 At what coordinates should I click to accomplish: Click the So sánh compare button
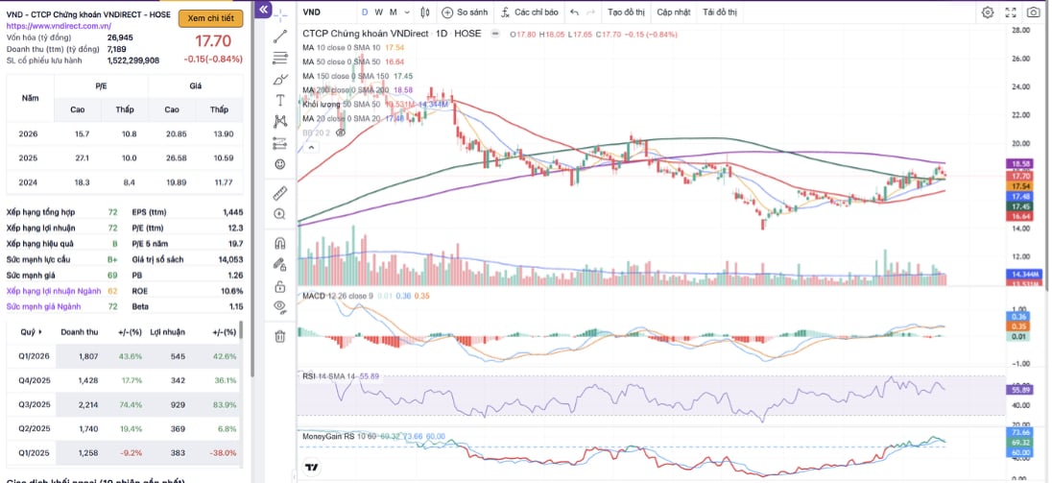tap(465, 12)
